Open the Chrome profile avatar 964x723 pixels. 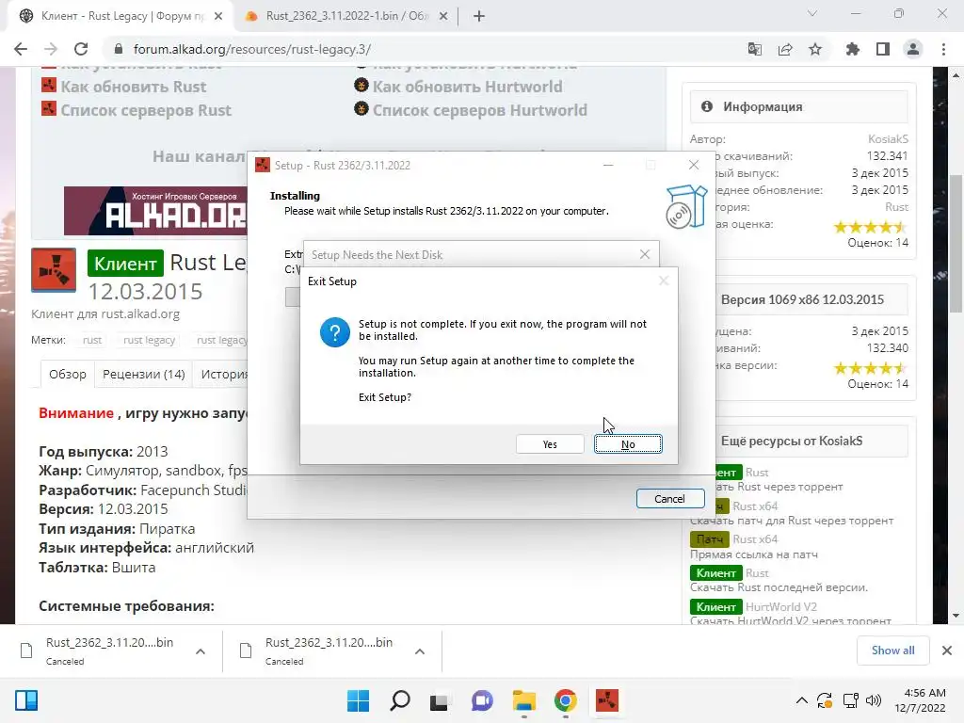[913, 49]
